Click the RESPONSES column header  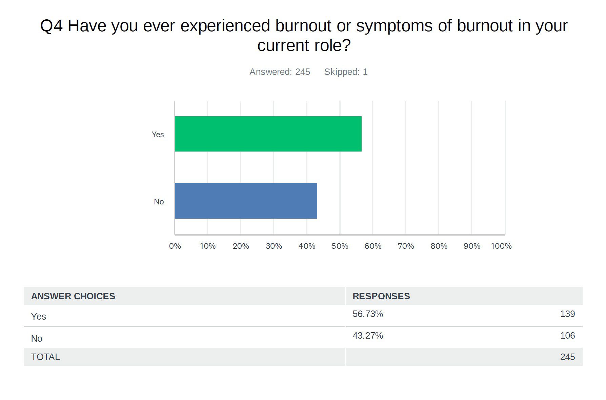[381, 296]
